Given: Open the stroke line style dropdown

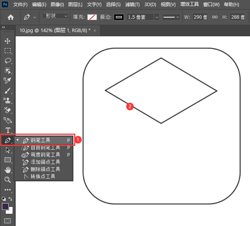Looking at the screenshot, I should (x=171, y=17).
